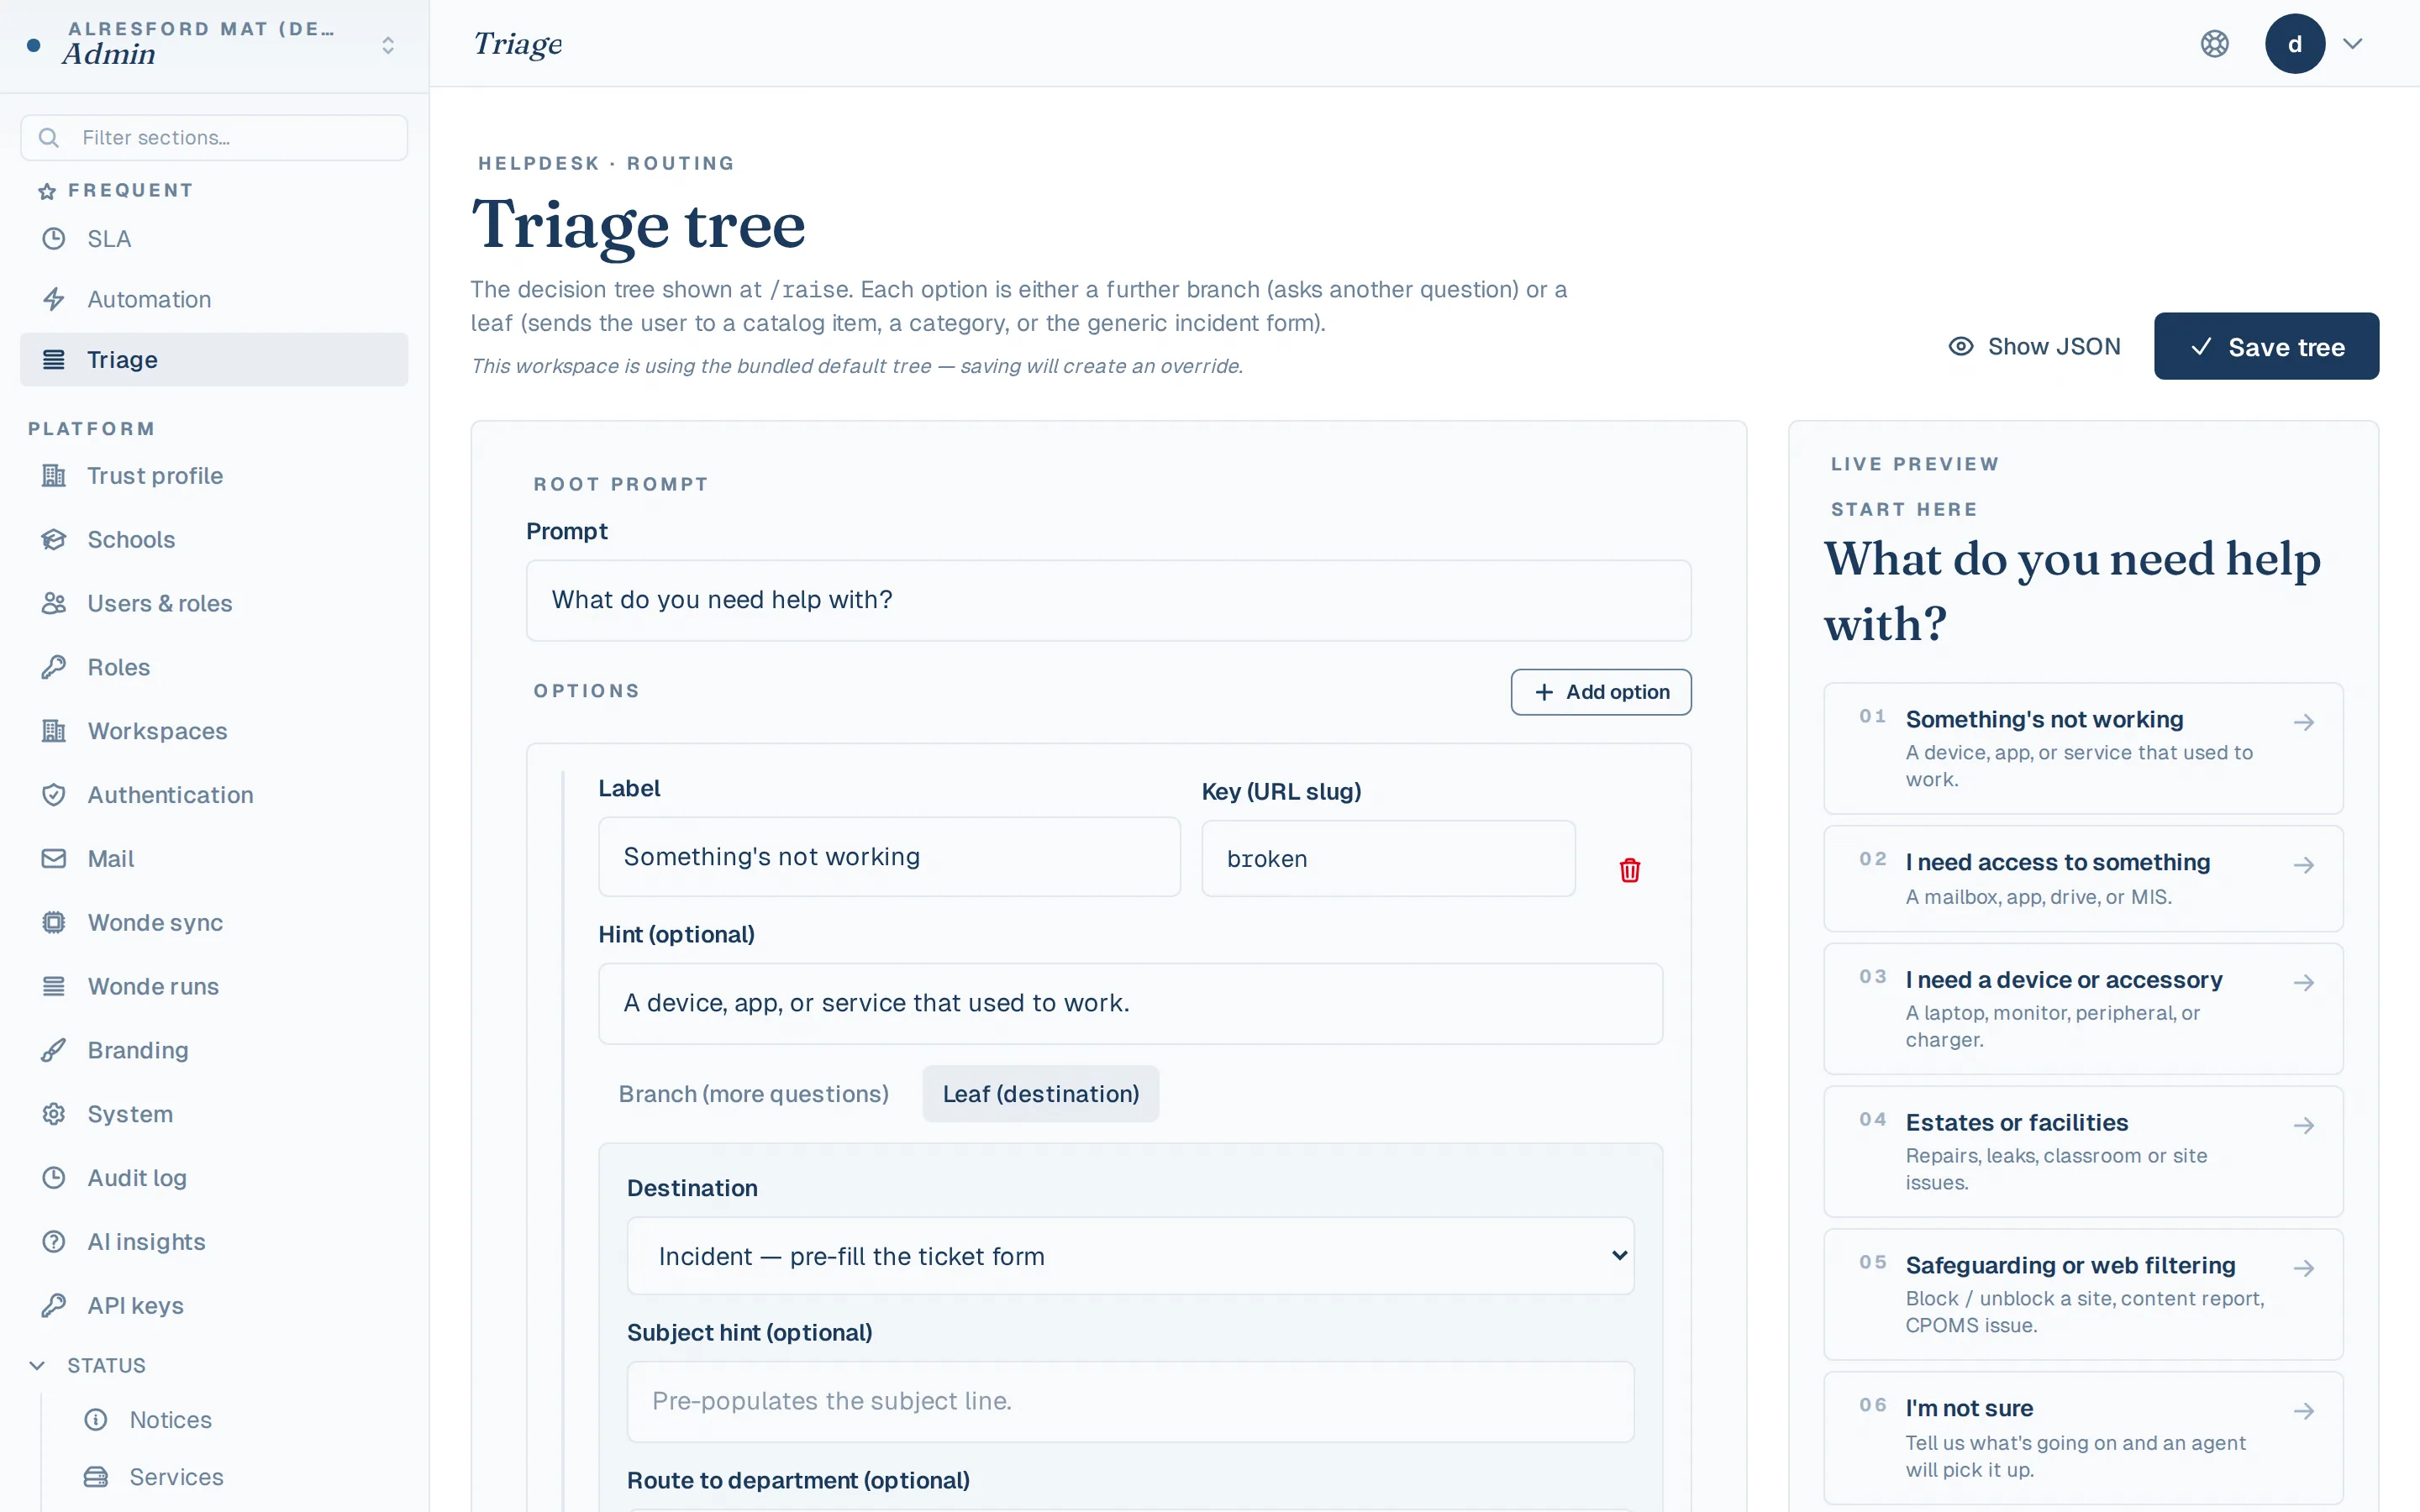Click the Trust profile building icon
Screen dimensions: 2420x1512
pyautogui.click(x=54, y=476)
